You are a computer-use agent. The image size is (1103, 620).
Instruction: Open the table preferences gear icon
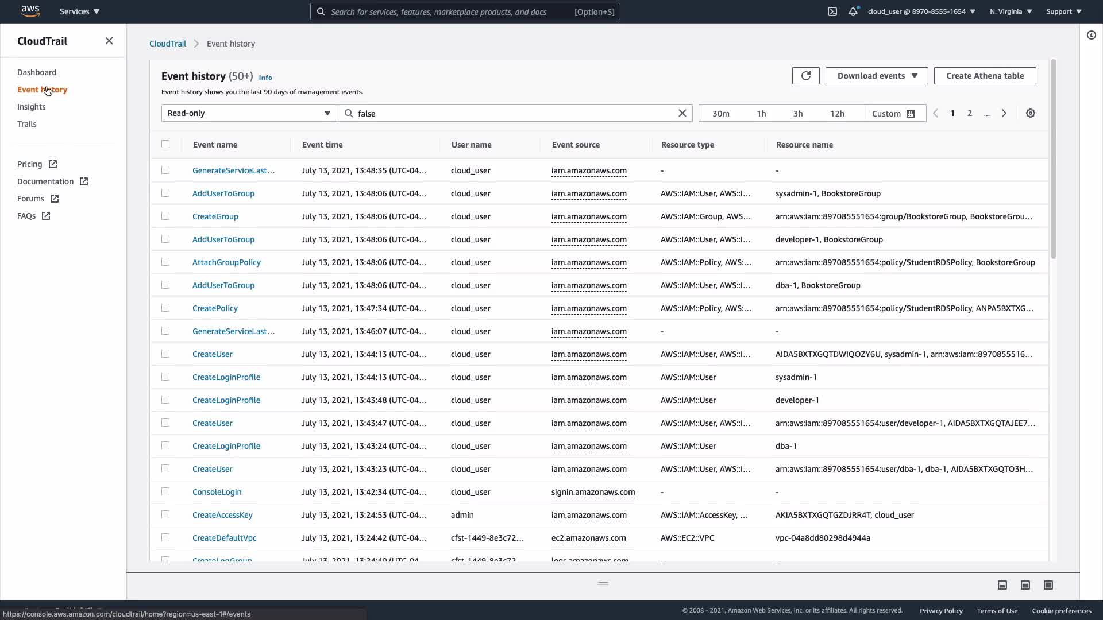(x=1031, y=113)
